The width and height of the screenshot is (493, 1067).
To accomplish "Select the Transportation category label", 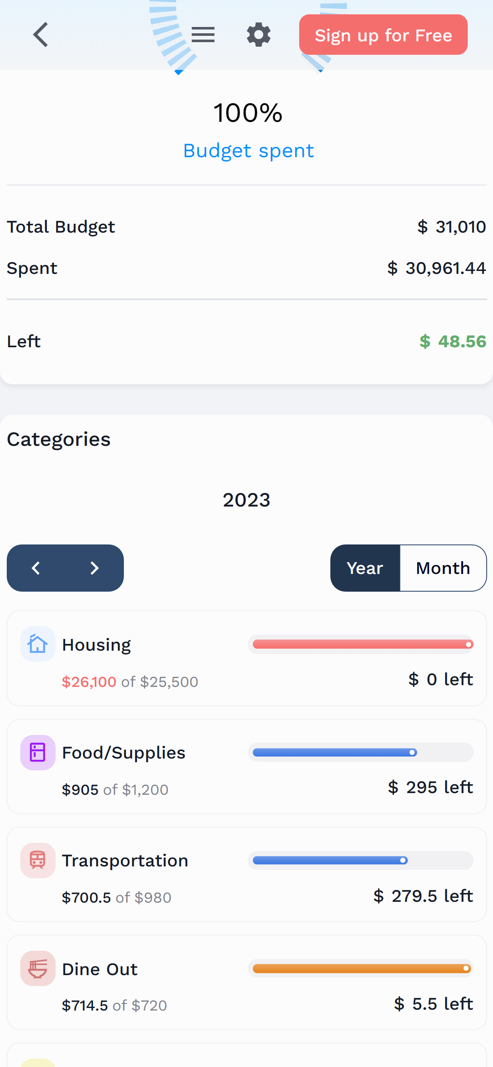I will pyautogui.click(x=125, y=861).
